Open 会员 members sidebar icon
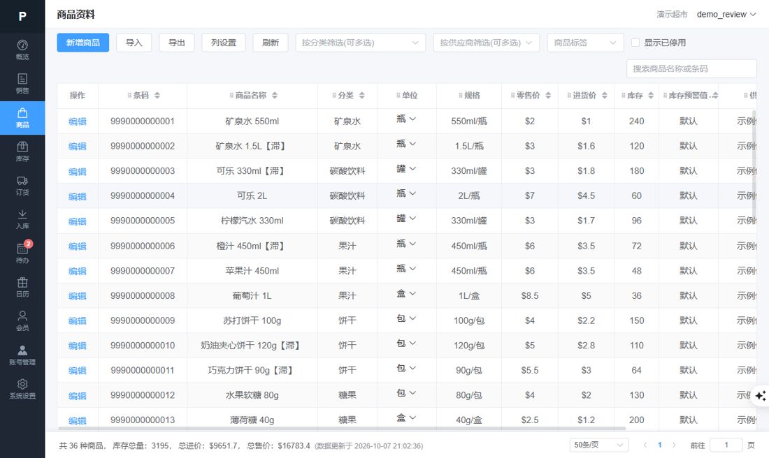This screenshot has height=458, width=769. pos(22,321)
